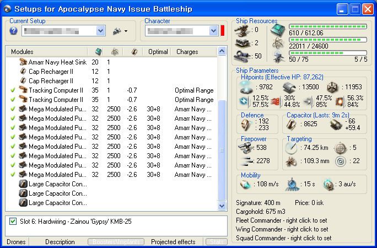
Task: Toggle checkmark on the topmost Mega Modulated Pulse row
Action: point(13,109)
